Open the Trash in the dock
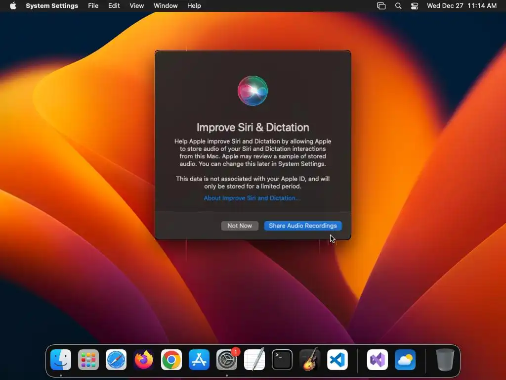 [x=445, y=360]
